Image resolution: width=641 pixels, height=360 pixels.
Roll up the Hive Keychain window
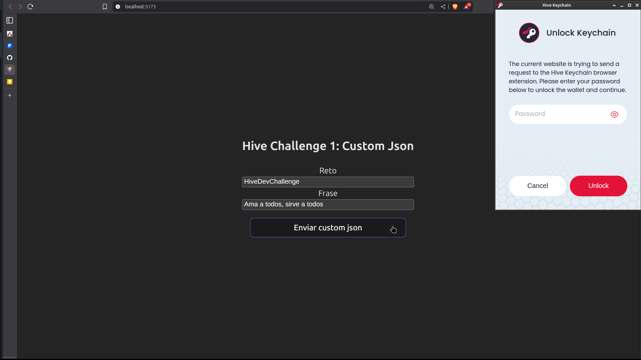pyautogui.click(x=614, y=5)
